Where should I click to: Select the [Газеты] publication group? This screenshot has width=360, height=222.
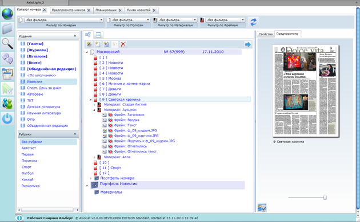(35, 44)
